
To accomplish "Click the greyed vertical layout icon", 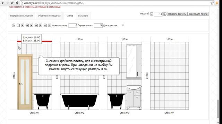I will pos(50,25).
